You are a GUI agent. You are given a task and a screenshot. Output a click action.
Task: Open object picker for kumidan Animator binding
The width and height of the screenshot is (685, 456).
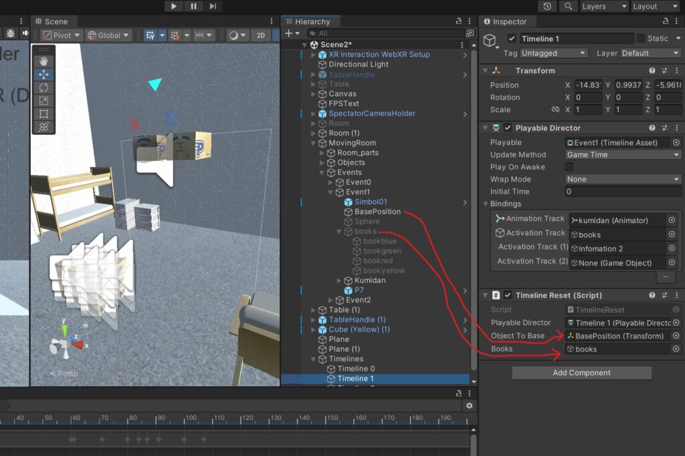pyautogui.click(x=672, y=220)
